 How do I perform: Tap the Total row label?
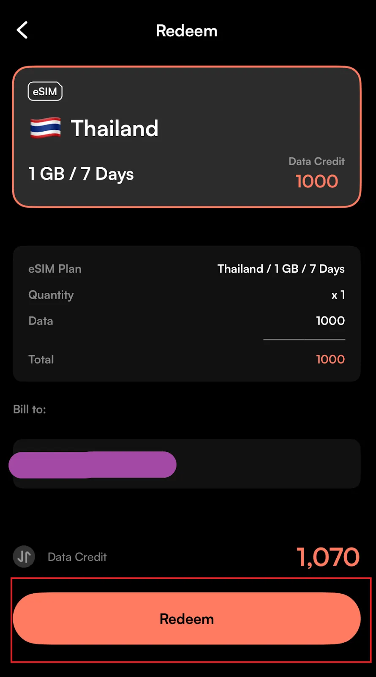[x=41, y=360]
